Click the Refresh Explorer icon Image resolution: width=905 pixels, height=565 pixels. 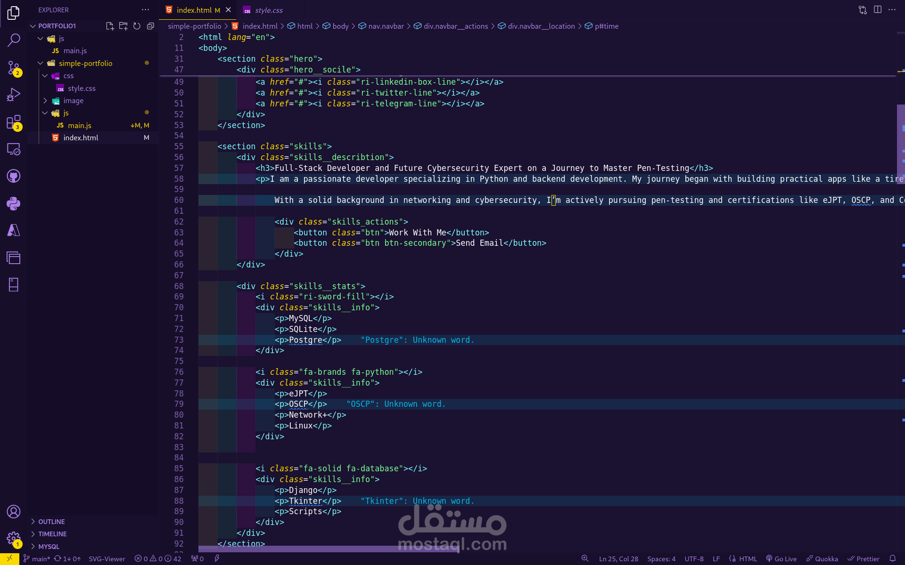coord(137,26)
